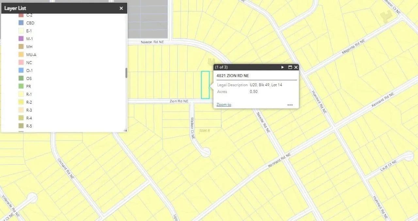
Task: Select the cyan highlighted parcel
Action: (x=205, y=85)
